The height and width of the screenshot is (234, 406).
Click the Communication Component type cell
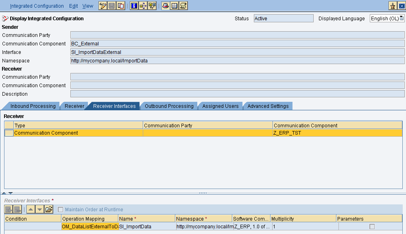pos(78,133)
